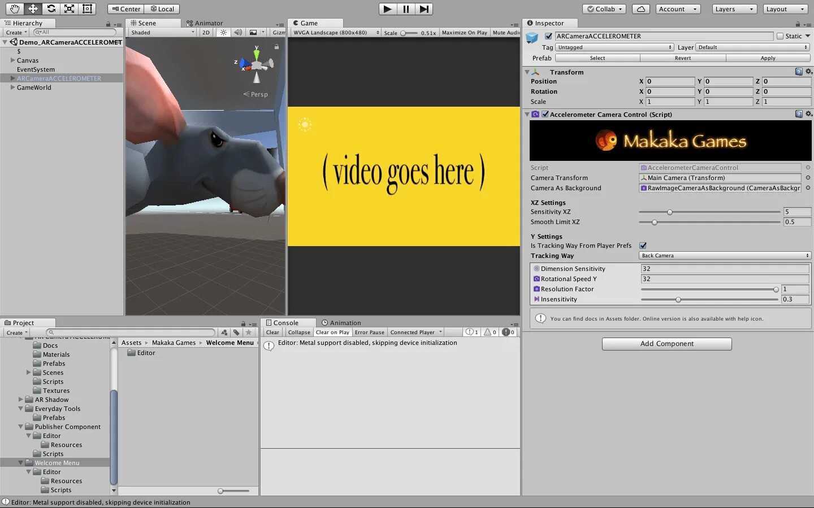Select EventSystem in Hierarchy
Image resolution: width=814 pixels, height=508 pixels.
[36, 69]
